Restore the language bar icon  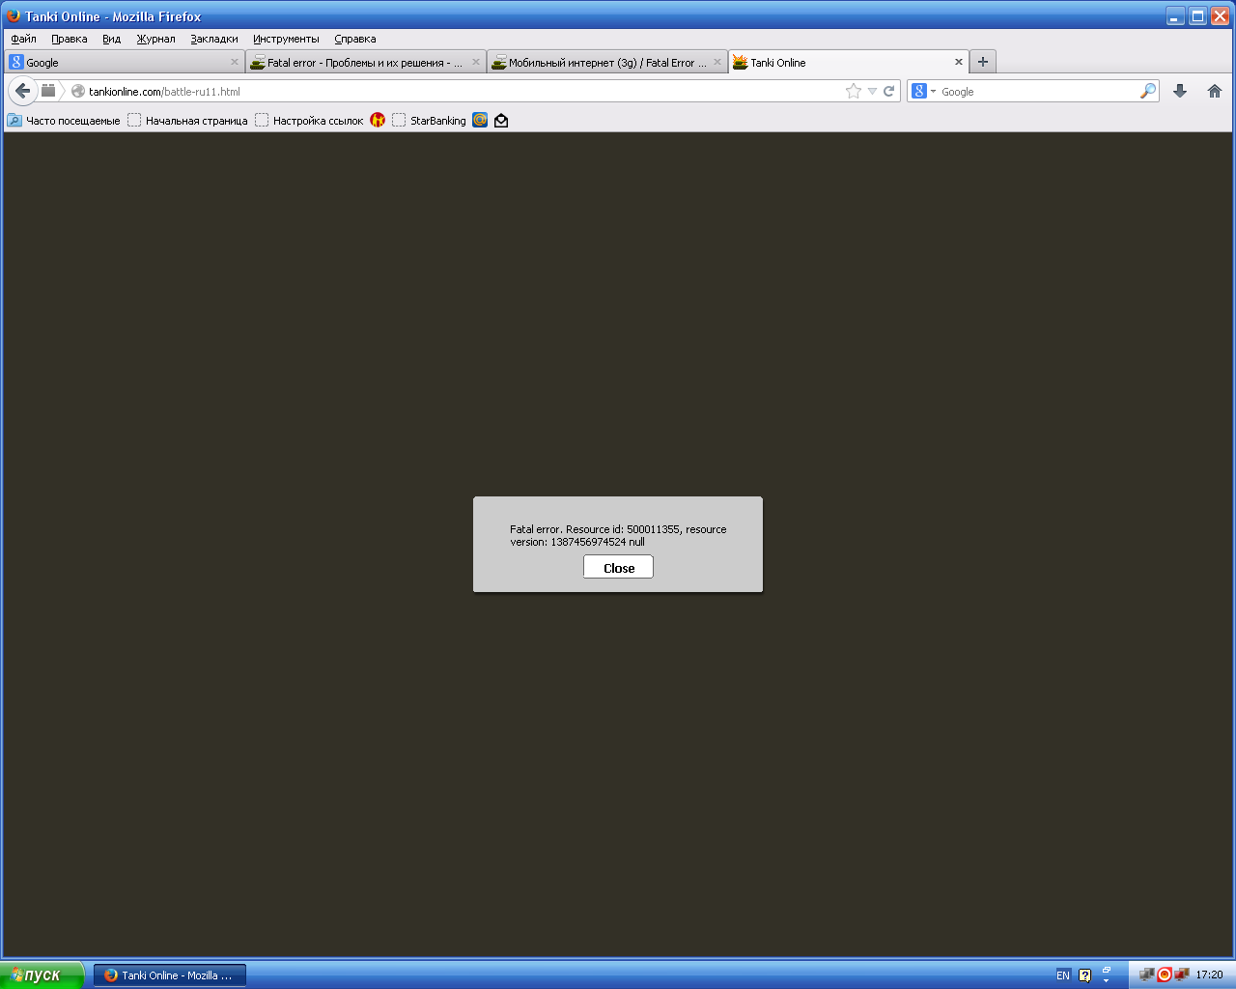click(1107, 969)
